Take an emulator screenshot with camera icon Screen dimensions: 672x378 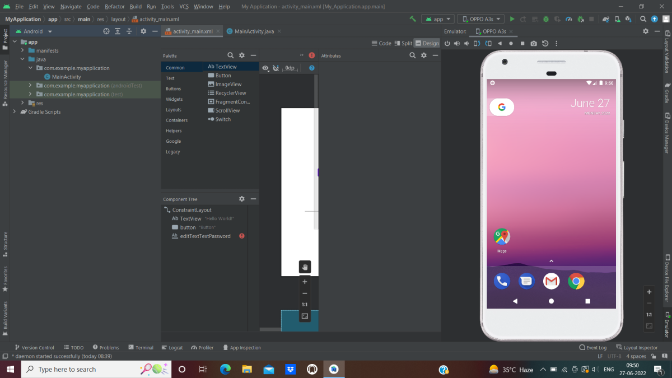[534, 44]
